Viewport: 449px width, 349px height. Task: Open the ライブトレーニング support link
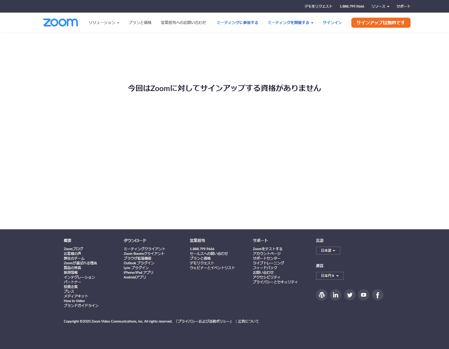[268, 263]
